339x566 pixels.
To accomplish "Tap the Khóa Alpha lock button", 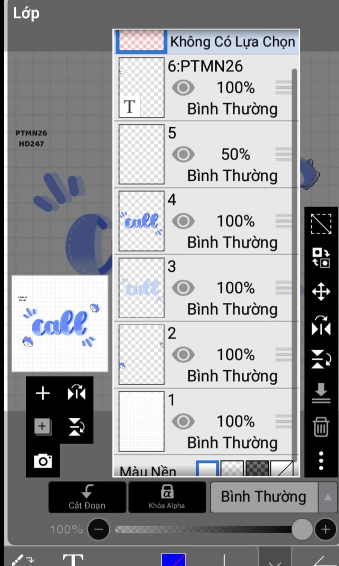I will 167,497.
